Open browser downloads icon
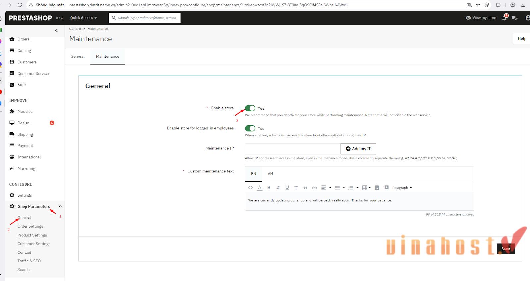The height and width of the screenshot is (281, 530). tap(523, 5)
